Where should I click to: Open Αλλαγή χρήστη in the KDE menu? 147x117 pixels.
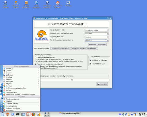[21, 106]
